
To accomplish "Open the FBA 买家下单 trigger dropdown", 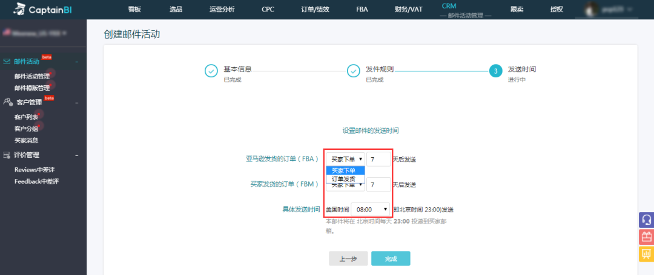I will (x=345, y=159).
